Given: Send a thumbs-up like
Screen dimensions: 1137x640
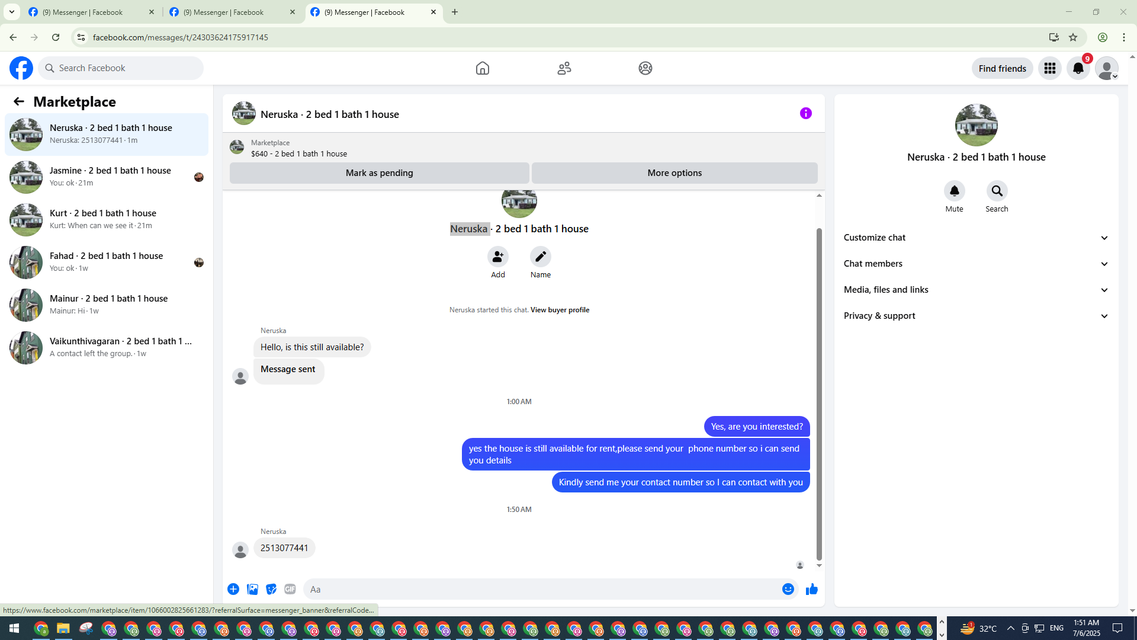Looking at the screenshot, I should (811, 589).
